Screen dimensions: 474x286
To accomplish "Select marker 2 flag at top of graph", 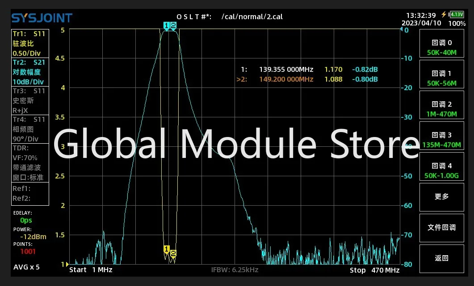I will (173, 26).
